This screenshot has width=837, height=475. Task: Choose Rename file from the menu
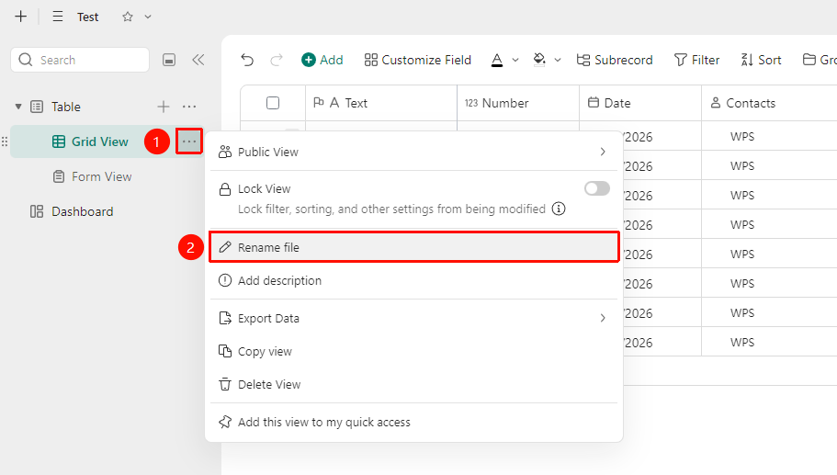coord(413,247)
